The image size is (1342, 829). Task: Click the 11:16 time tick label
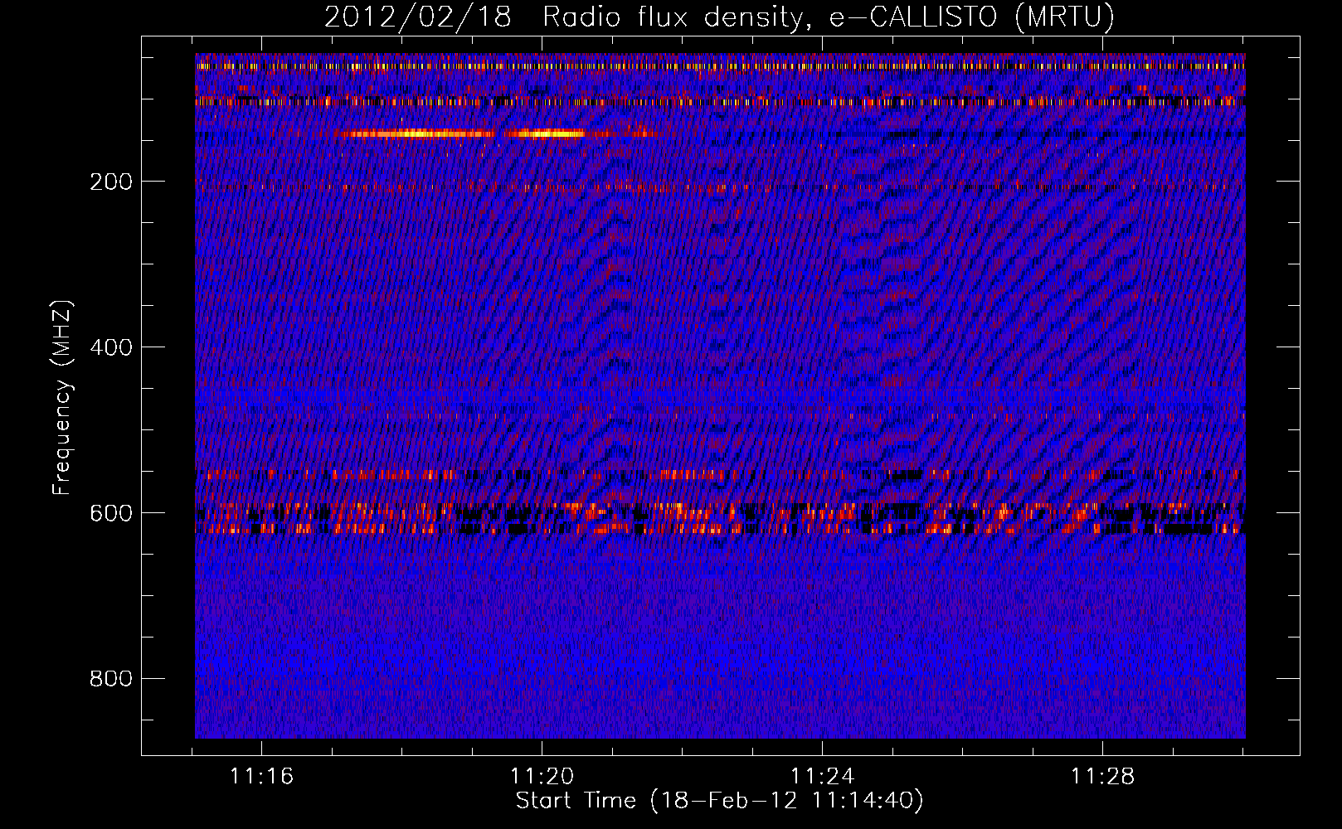pyautogui.click(x=262, y=777)
